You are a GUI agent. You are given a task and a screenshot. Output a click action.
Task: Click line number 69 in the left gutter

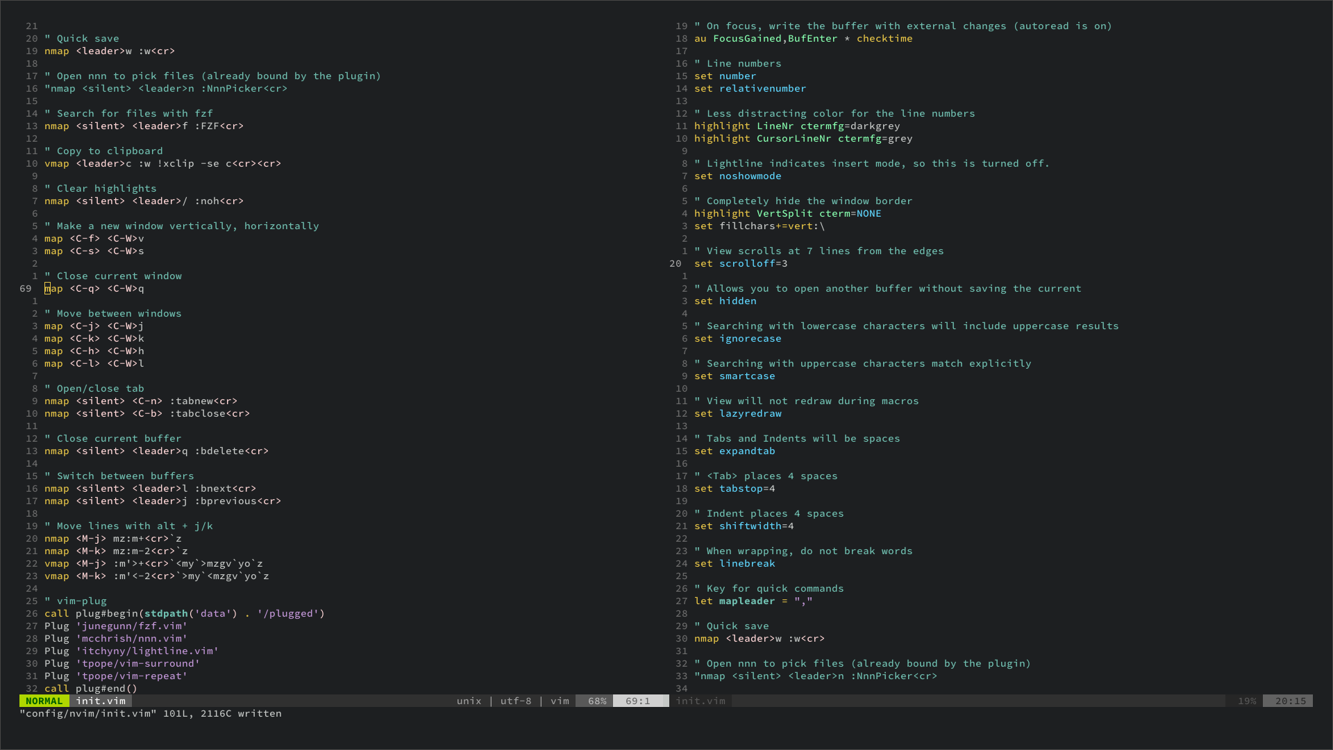[25, 288]
